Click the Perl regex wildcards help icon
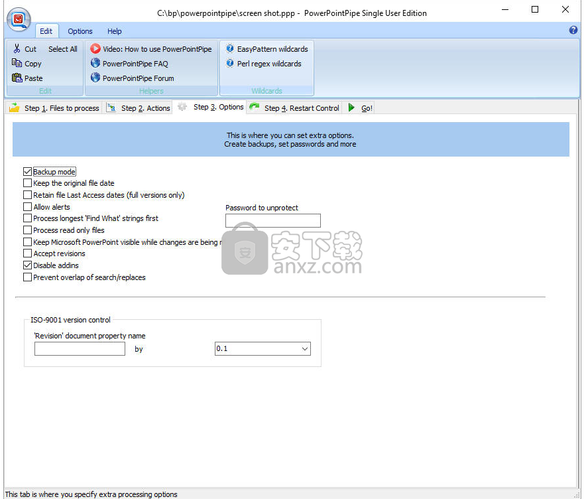 230,63
